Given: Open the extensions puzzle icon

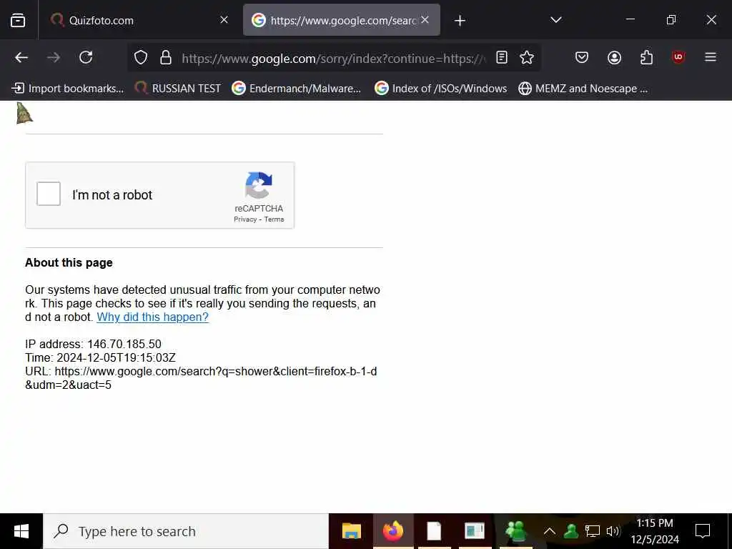Looking at the screenshot, I should (646, 57).
